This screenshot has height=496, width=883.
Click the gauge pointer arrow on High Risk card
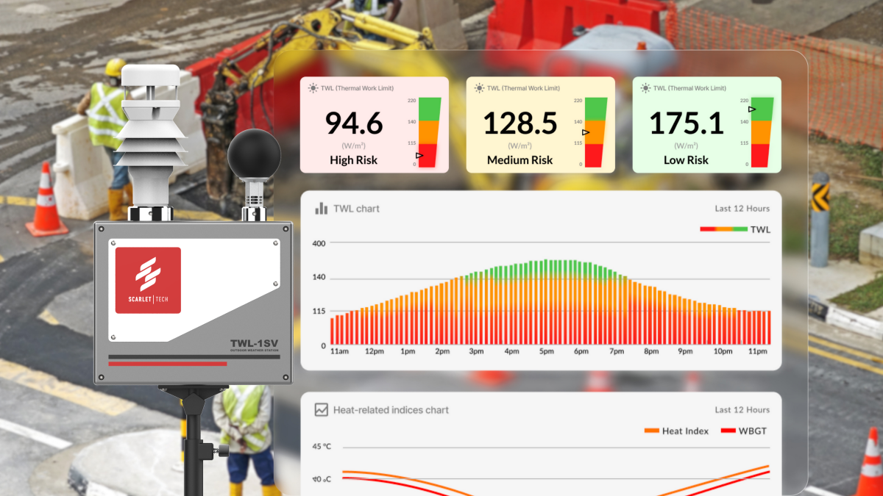419,156
